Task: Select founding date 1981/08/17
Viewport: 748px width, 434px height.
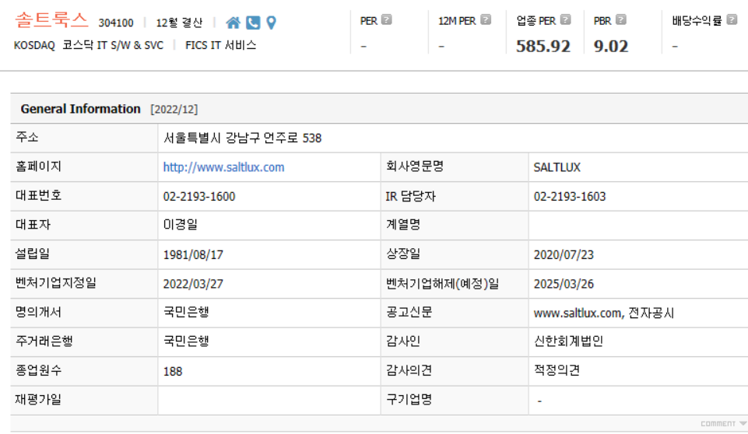Action: (193, 254)
